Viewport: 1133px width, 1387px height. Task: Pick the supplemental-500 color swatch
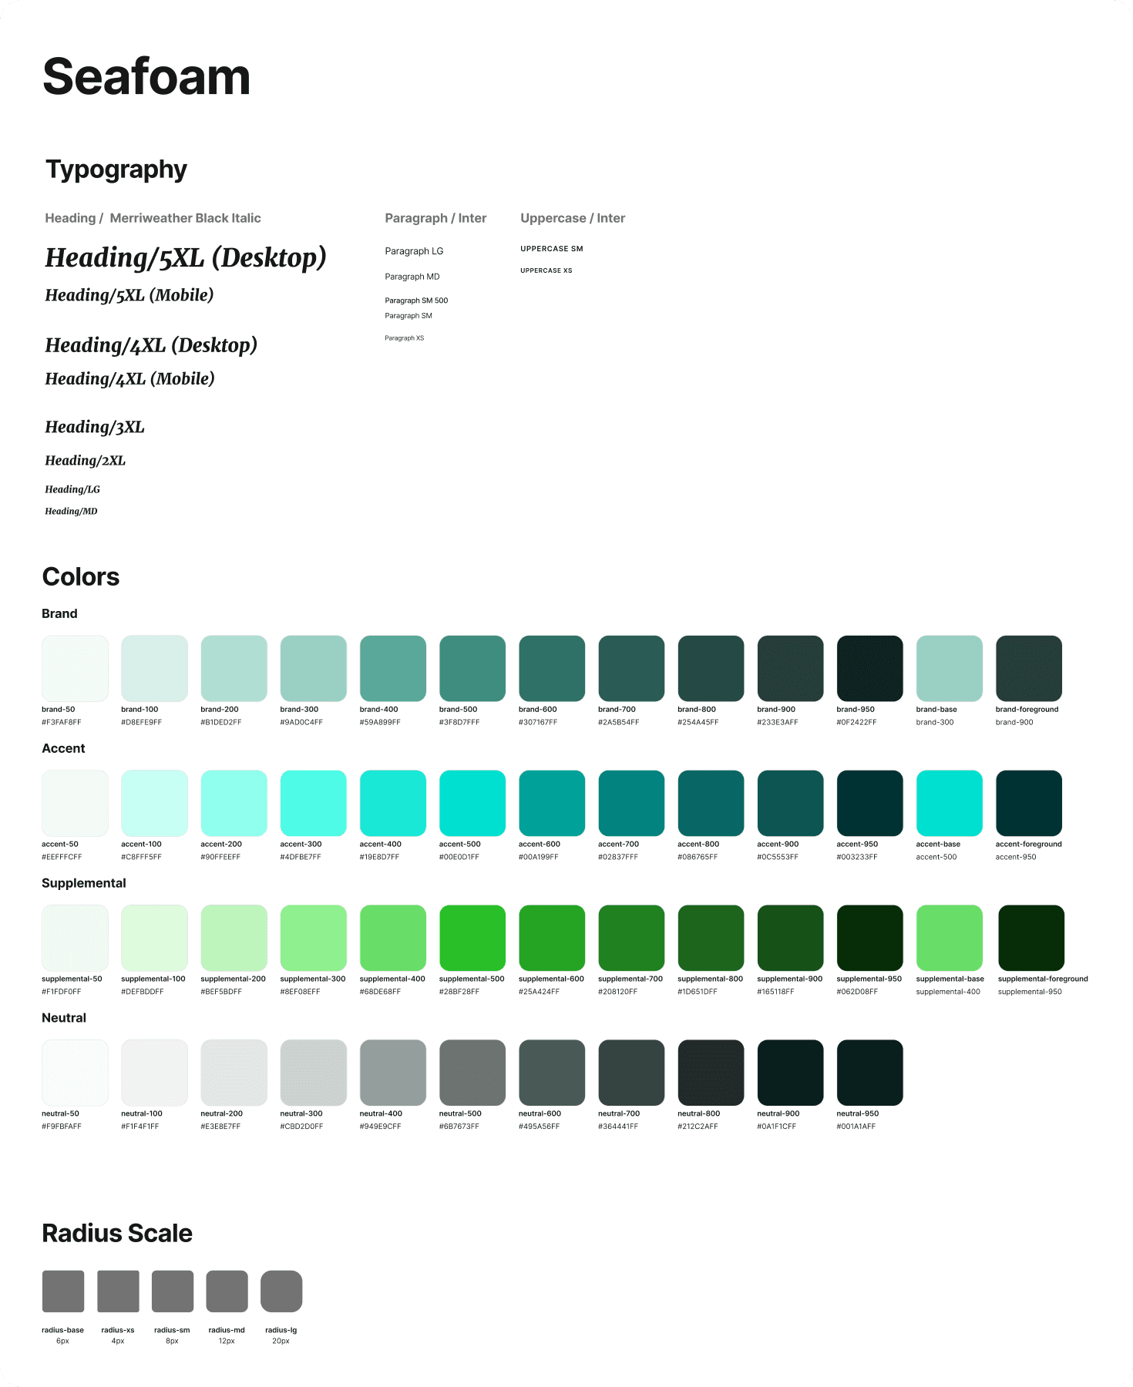pos(472,938)
